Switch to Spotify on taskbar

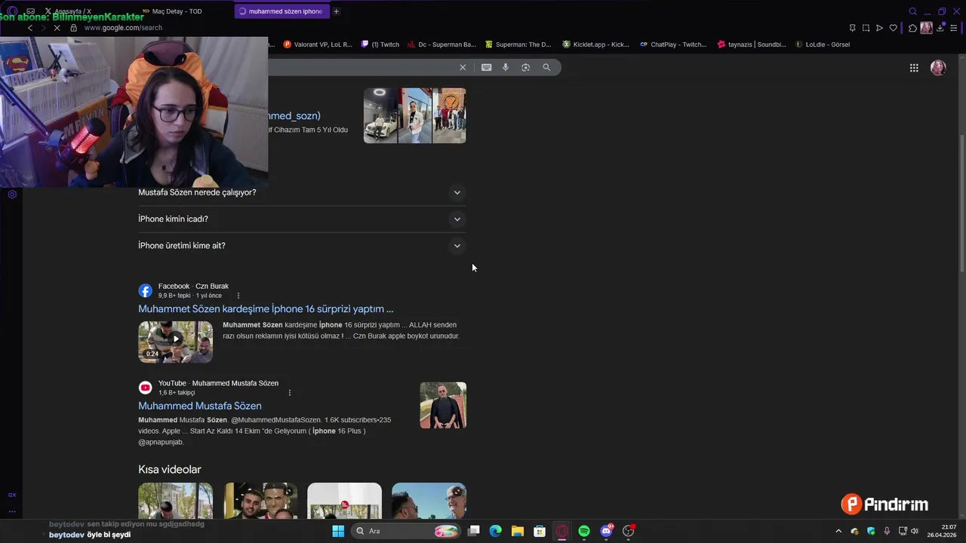point(584,531)
